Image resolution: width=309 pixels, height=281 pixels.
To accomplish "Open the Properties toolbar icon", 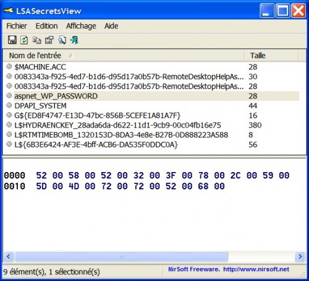I will click(x=49, y=40).
